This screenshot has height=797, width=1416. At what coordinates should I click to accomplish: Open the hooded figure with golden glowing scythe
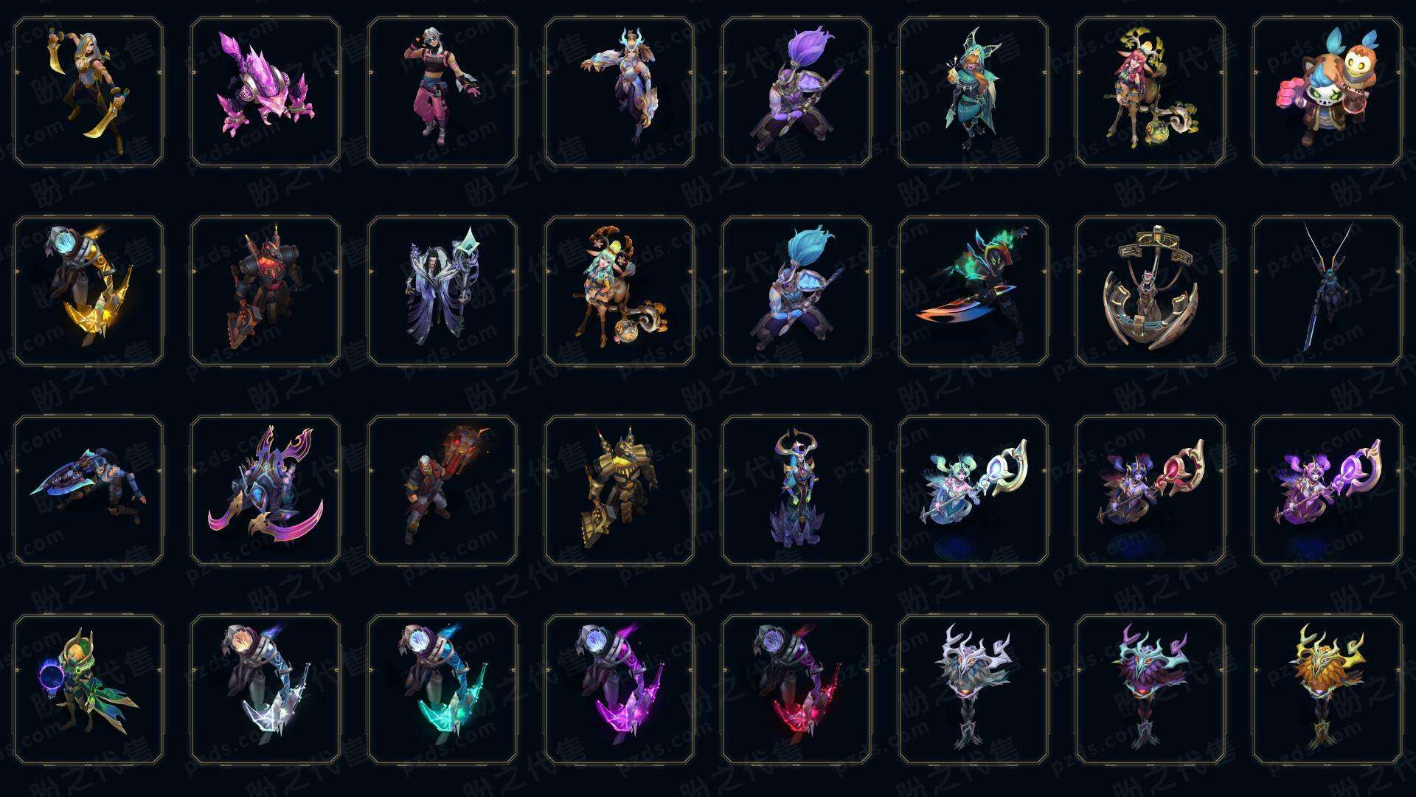[x=88, y=291]
